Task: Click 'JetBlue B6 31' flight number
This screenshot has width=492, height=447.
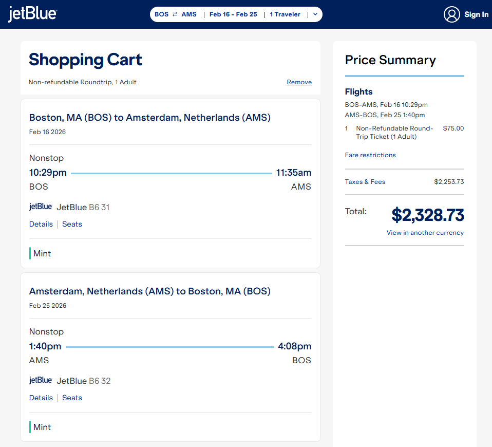Action: (x=83, y=207)
